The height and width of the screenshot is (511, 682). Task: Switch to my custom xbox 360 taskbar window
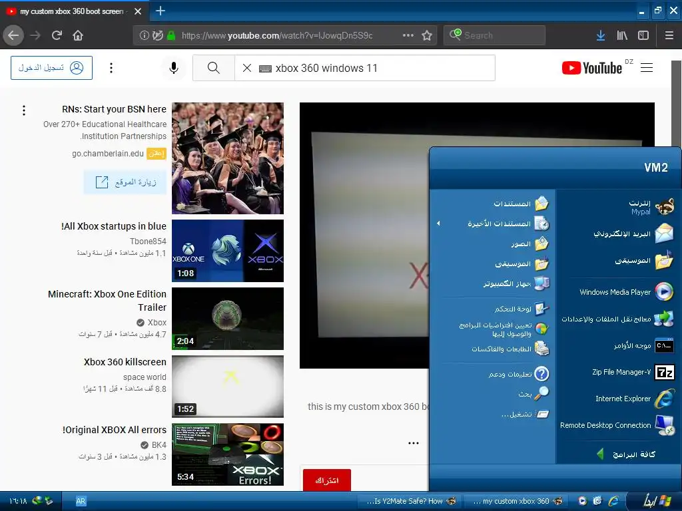(x=517, y=501)
